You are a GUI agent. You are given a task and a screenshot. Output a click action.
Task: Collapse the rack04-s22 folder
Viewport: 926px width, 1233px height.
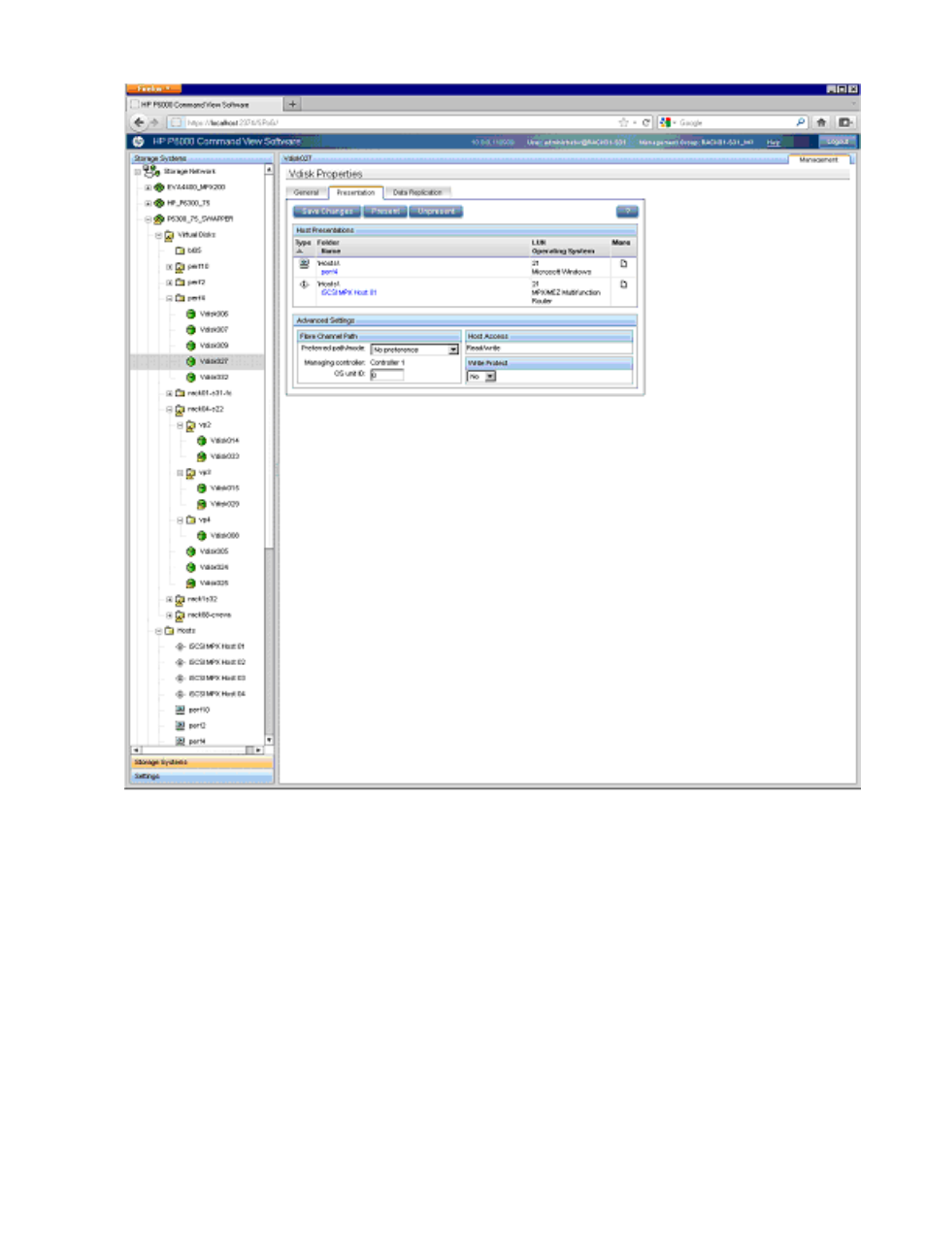point(169,410)
